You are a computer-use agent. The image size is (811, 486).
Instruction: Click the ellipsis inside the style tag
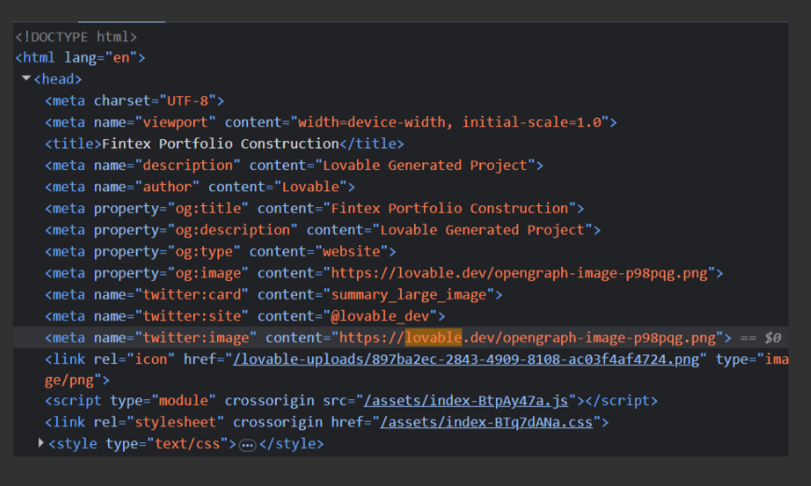tap(247, 445)
